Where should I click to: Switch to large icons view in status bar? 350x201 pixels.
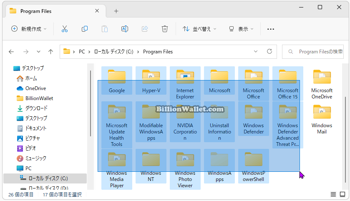pyautogui.click(x=342, y=194)
